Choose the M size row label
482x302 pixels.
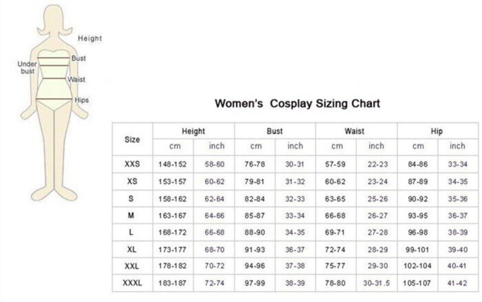point(131,216)
